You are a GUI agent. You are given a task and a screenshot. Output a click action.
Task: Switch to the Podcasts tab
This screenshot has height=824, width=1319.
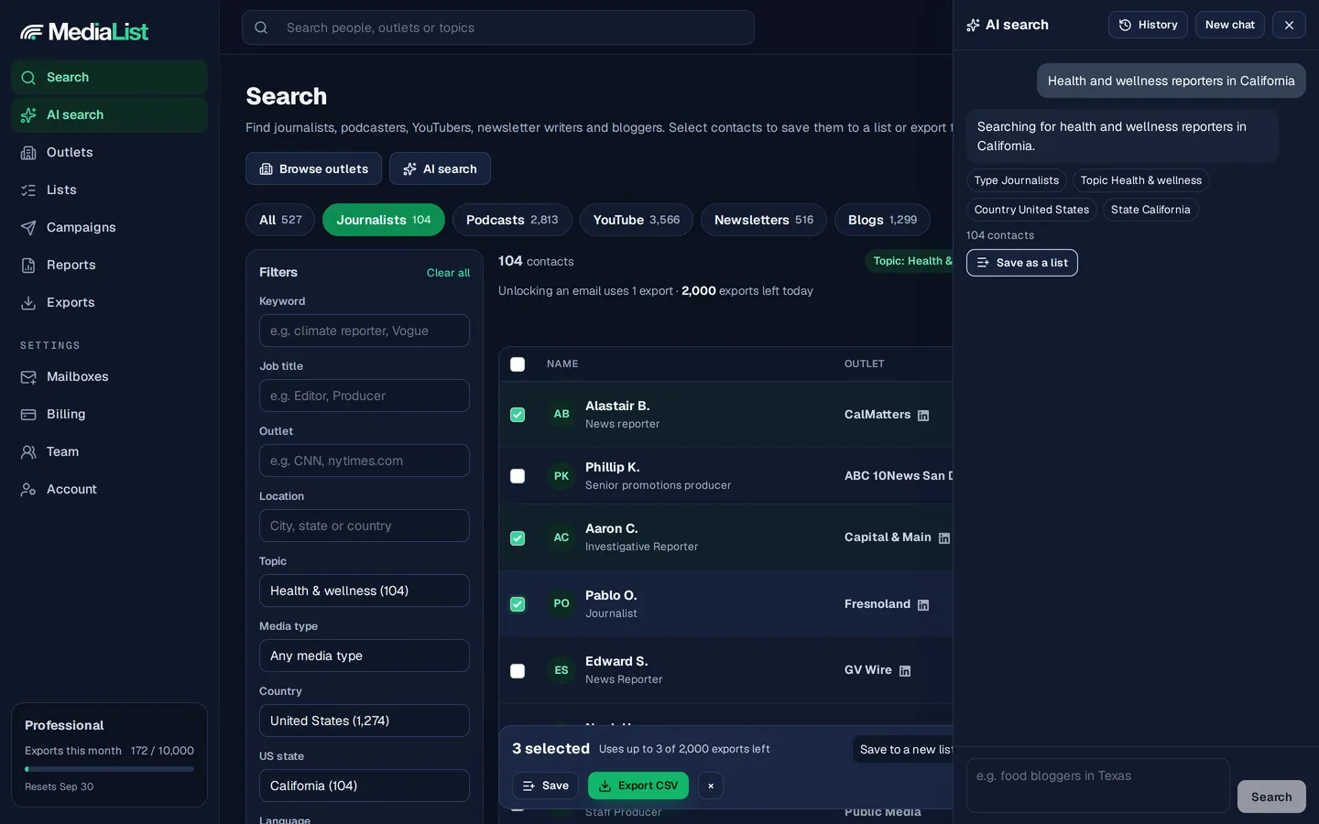(x=512, y=220)
